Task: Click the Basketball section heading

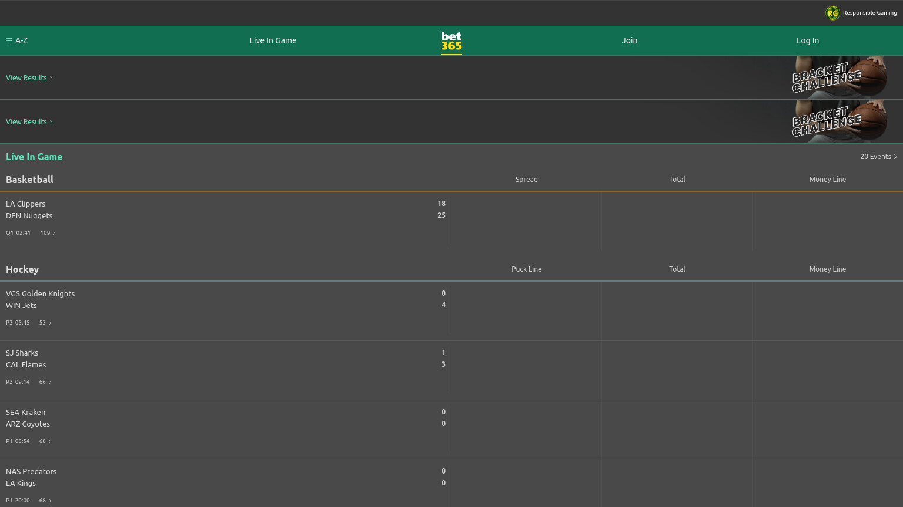Action: 29,180
